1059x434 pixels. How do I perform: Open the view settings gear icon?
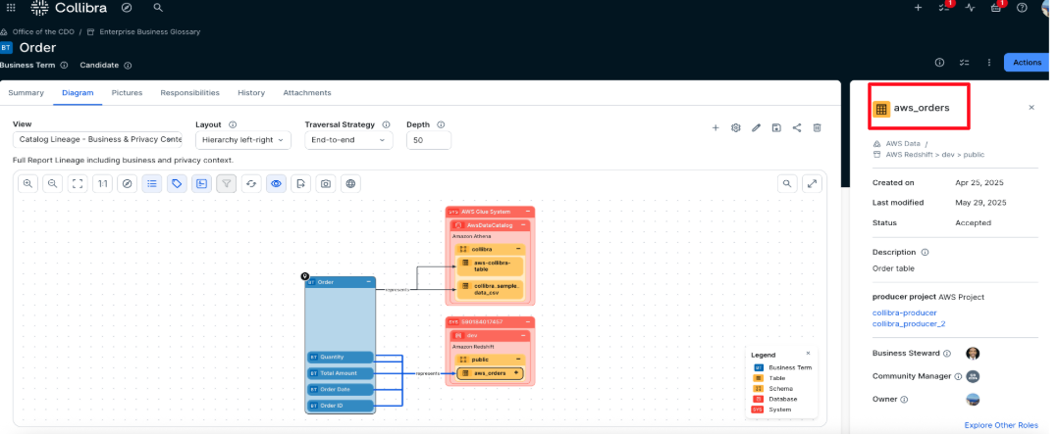point(736,127)
